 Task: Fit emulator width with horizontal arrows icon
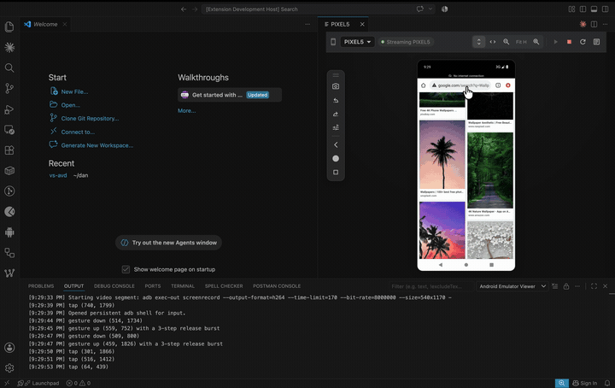493,42
